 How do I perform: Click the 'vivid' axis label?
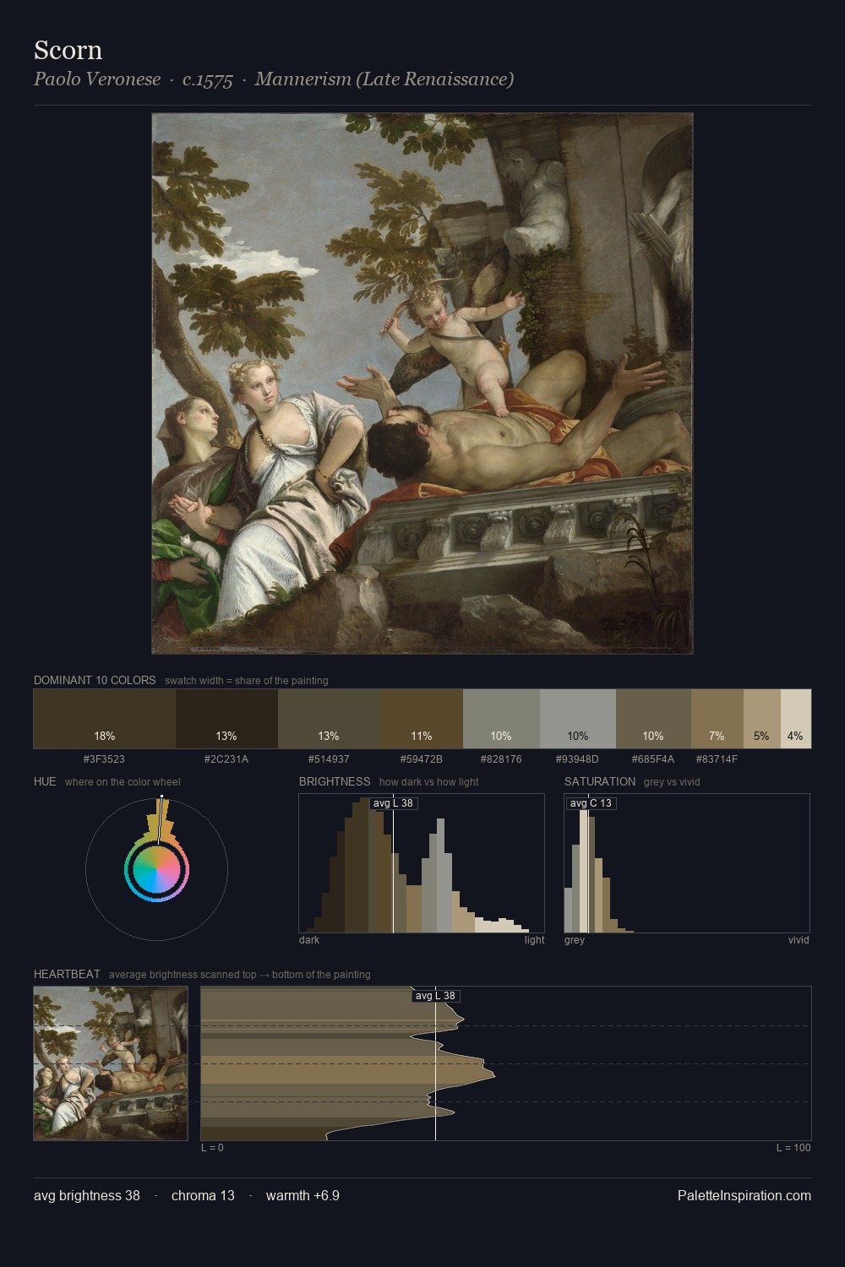799,940
